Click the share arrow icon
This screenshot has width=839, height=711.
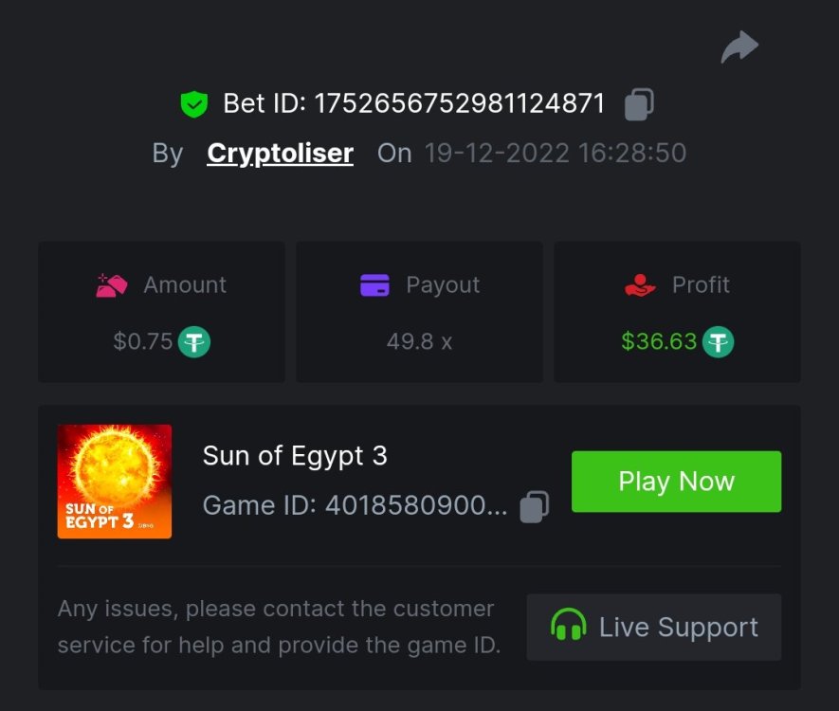738,45
